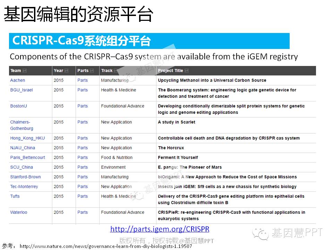
Task: Click the sort icon beside Project Title header
Action: coord(187,71)
